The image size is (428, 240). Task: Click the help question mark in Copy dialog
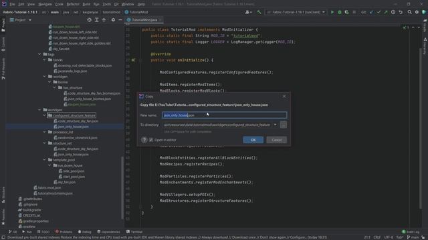click(x=144, y=140)
